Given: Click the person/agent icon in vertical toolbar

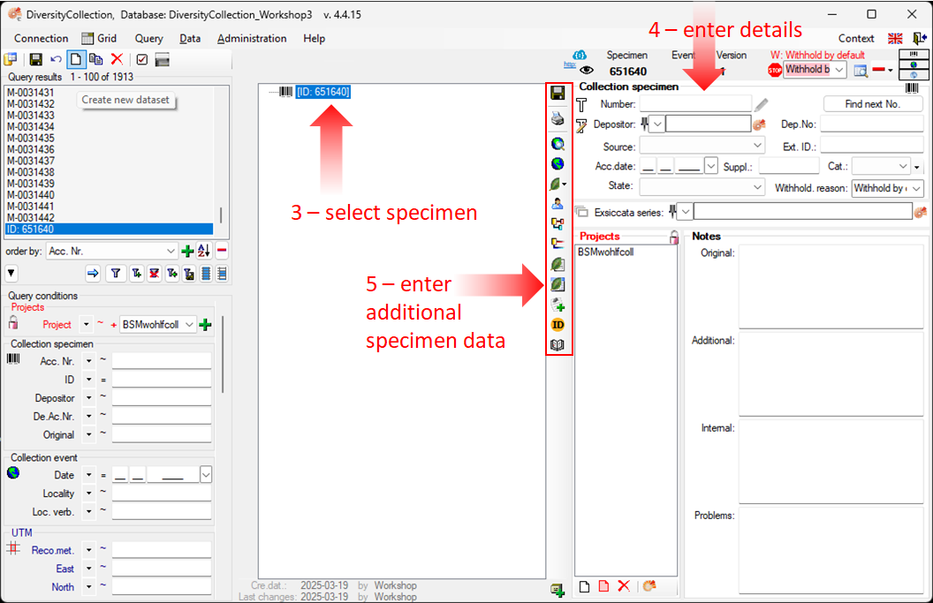Looking at the screenshot, I should 558,204.
